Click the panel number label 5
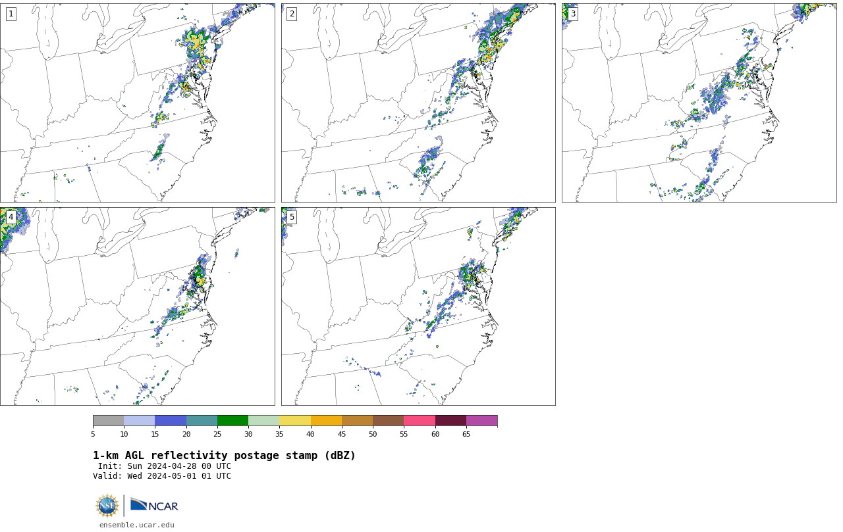The width and height of the screenshot is (843, 532). (292, 217)
